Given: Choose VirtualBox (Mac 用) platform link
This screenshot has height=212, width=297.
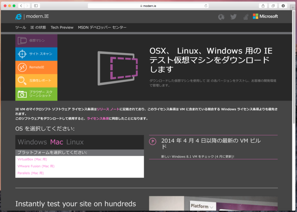Looking at the screenshot, I should [32, 159].
